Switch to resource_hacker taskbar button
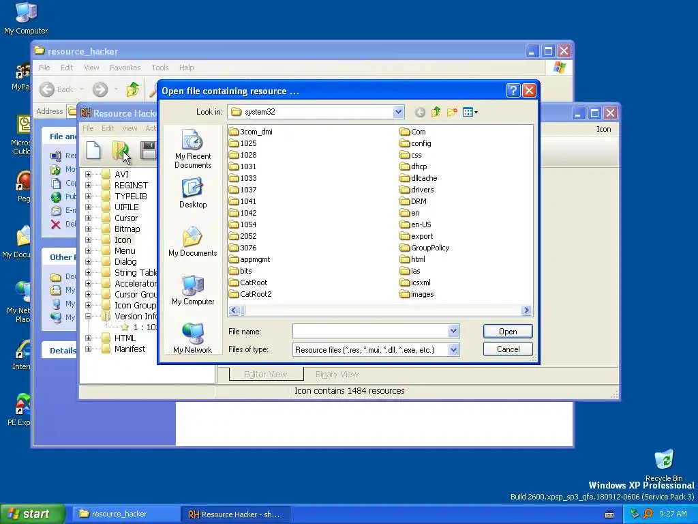 point(125,514)
